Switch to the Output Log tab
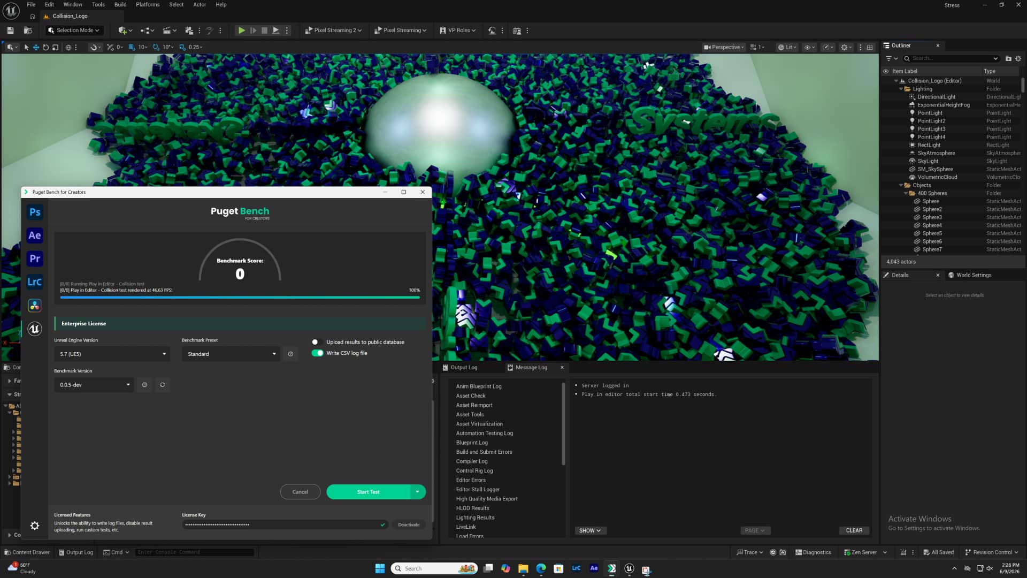 coord(464,367)
